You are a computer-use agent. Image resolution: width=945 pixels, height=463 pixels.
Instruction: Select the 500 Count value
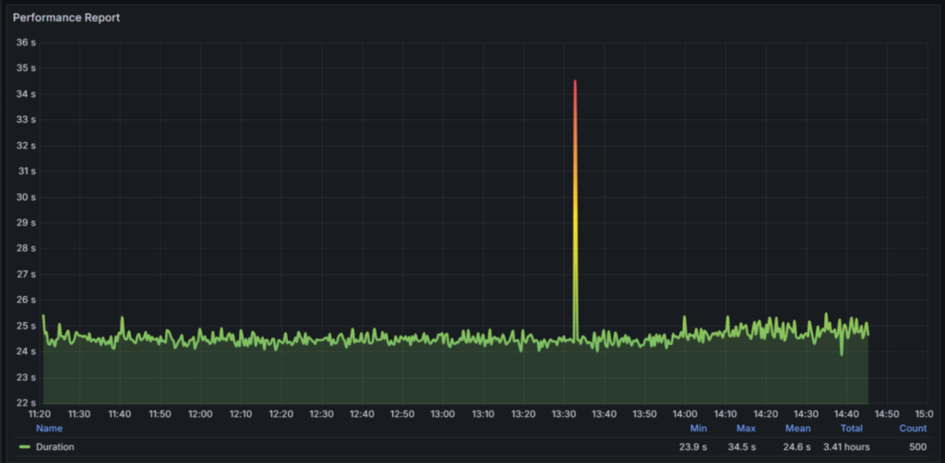click(x=917, y=447)
